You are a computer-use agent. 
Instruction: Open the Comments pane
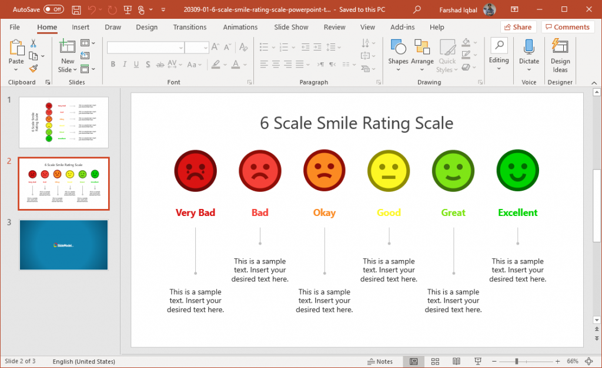point(567,27)
